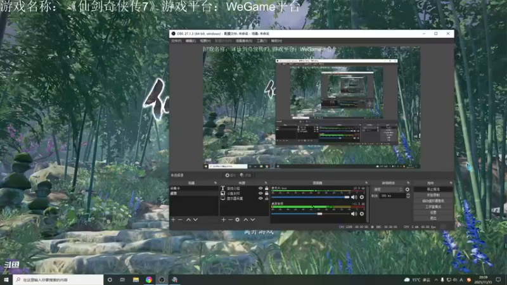
Task: Click the 退出 exit button in controls
Action: point(433,218)
